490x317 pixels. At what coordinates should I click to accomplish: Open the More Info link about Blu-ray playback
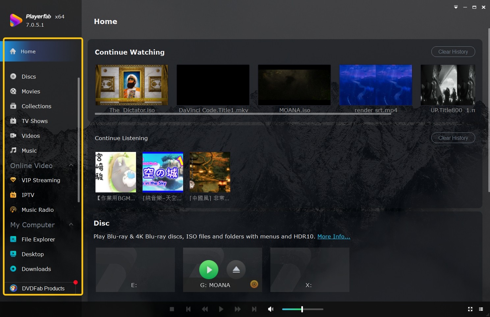click(x=334, y=236)
